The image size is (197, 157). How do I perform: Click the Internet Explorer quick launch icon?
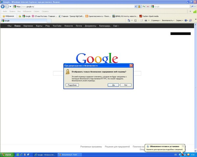(x=21, y=155)
